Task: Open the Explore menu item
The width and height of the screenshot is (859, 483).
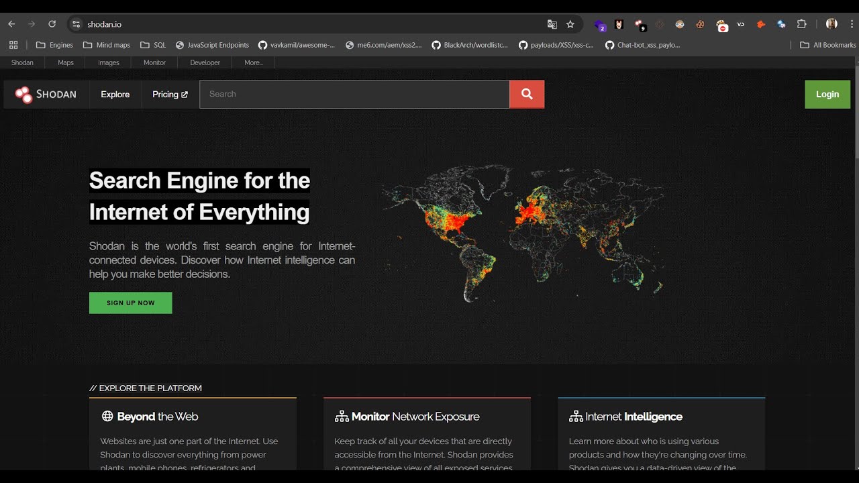Action: [115, 95]
